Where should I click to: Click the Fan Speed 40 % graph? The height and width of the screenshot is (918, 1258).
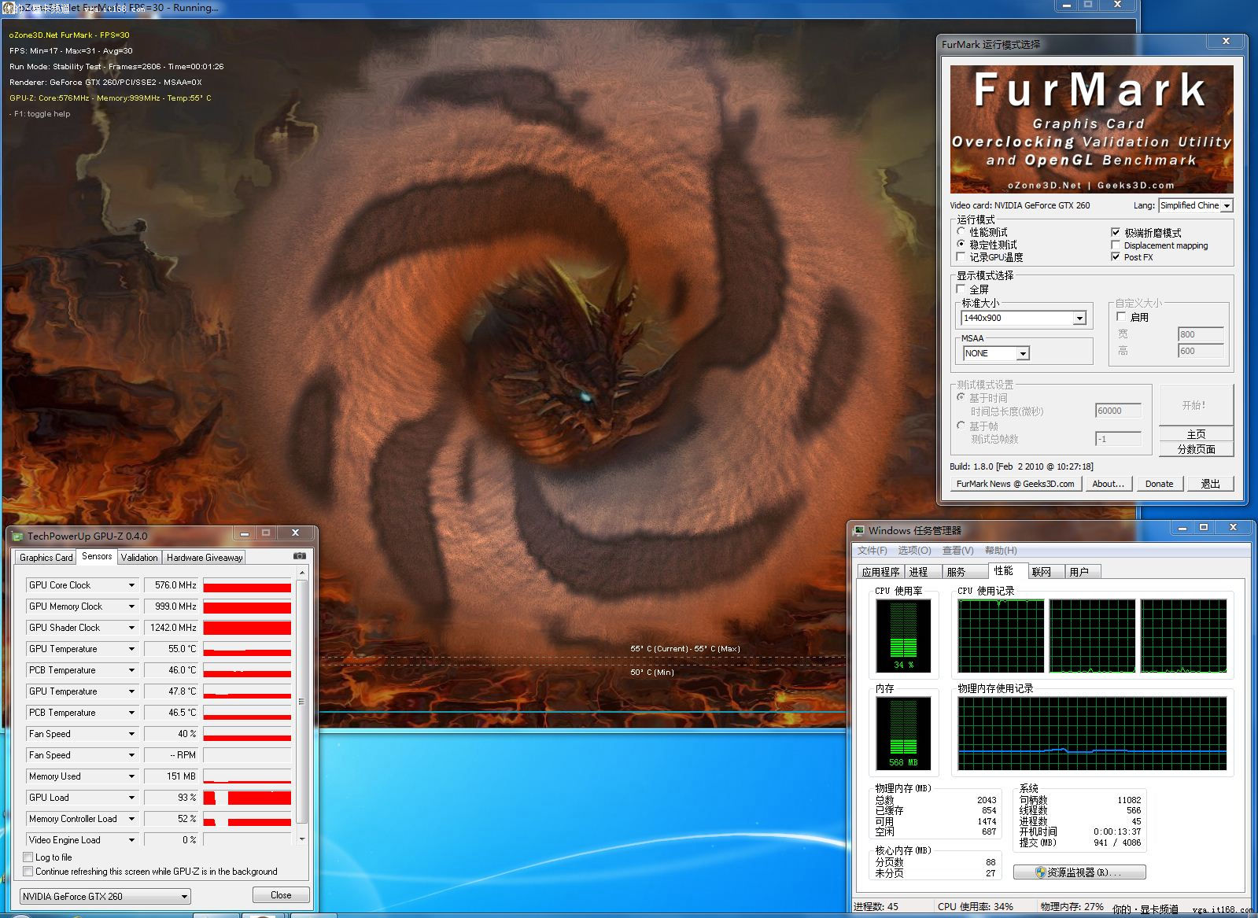pos(247,734)
